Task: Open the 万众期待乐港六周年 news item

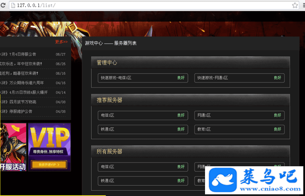Action: point(22,83)
